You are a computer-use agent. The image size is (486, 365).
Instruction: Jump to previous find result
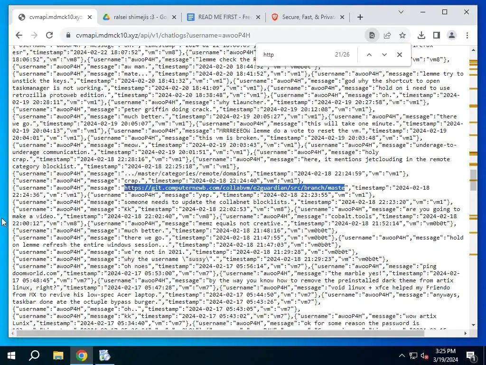[369, 55]
